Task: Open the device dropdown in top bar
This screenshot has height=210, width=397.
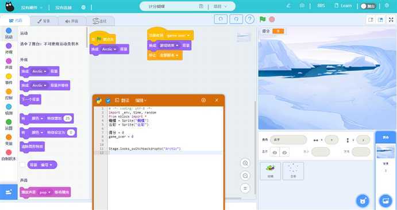Action: coord(32,7)
